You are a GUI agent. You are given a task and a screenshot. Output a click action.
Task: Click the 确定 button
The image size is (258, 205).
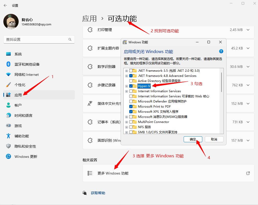tap(193, 139)
